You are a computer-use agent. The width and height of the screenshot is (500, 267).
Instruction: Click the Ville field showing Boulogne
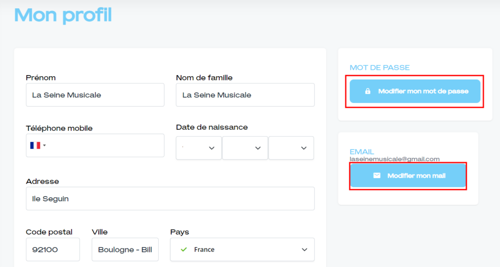pos(125,249)
